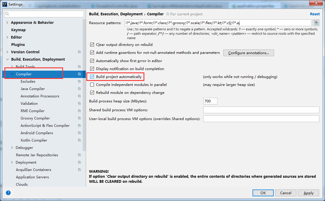The width and height of the screenshot is (325, 201).
Task: Select RMI Compiler in tree
Action: point(33,111)
